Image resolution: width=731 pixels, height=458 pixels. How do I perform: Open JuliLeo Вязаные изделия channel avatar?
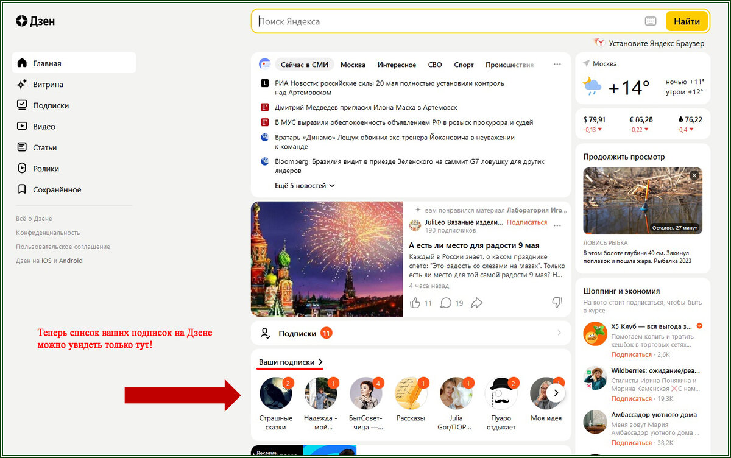pos(415,225)
